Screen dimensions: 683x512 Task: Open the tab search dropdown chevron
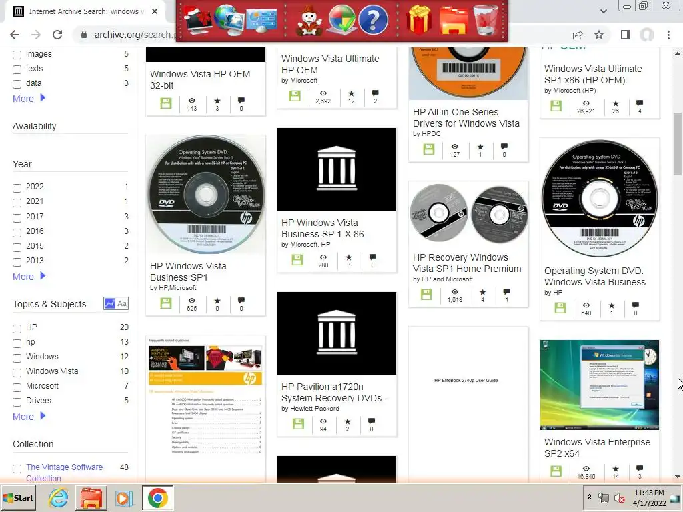603,11
